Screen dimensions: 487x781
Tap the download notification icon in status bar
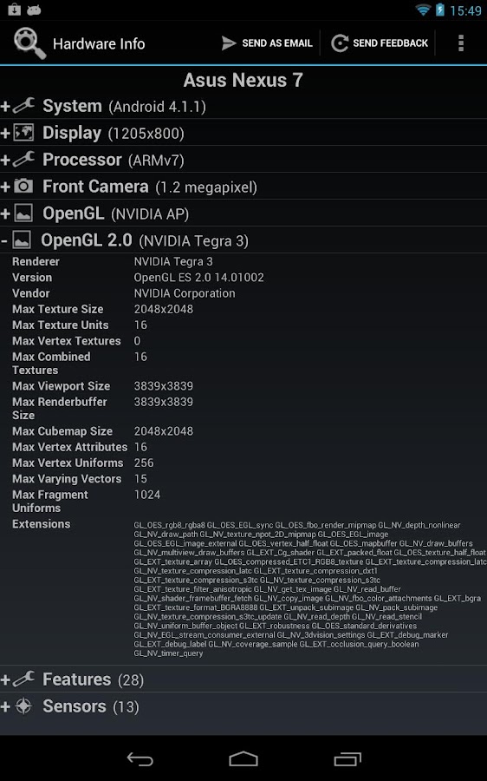[x=15, y=10]
